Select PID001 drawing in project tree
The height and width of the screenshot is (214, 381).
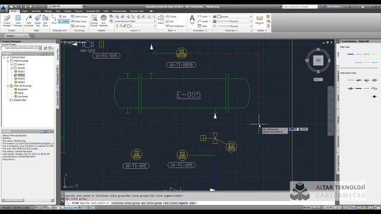tap(21, 71)
